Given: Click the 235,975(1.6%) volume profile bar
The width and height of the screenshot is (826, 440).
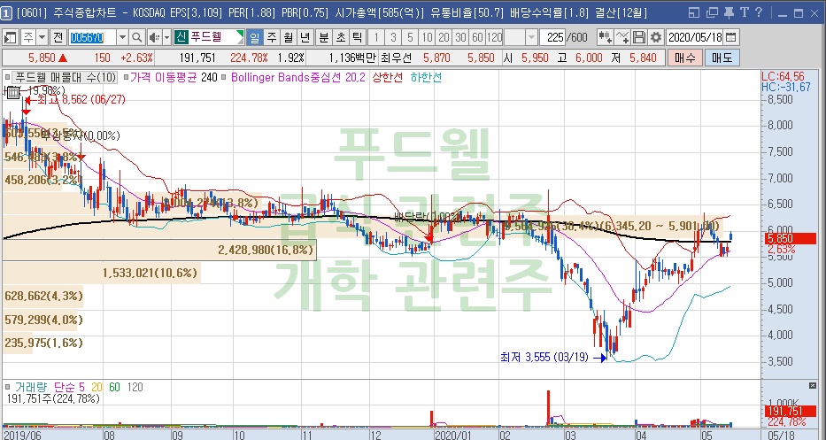Looking at the screenshot, I should 43,343.
